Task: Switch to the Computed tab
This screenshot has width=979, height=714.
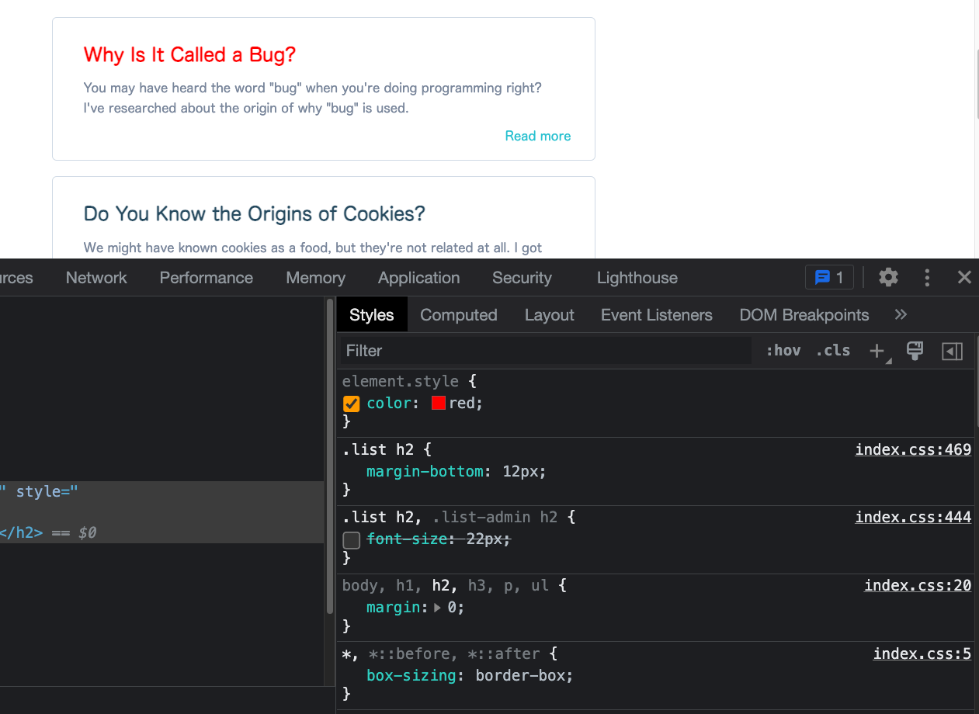Action: click(x=458, y=315)
